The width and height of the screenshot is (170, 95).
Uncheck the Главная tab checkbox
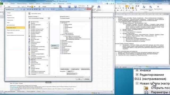coord(62,23)
